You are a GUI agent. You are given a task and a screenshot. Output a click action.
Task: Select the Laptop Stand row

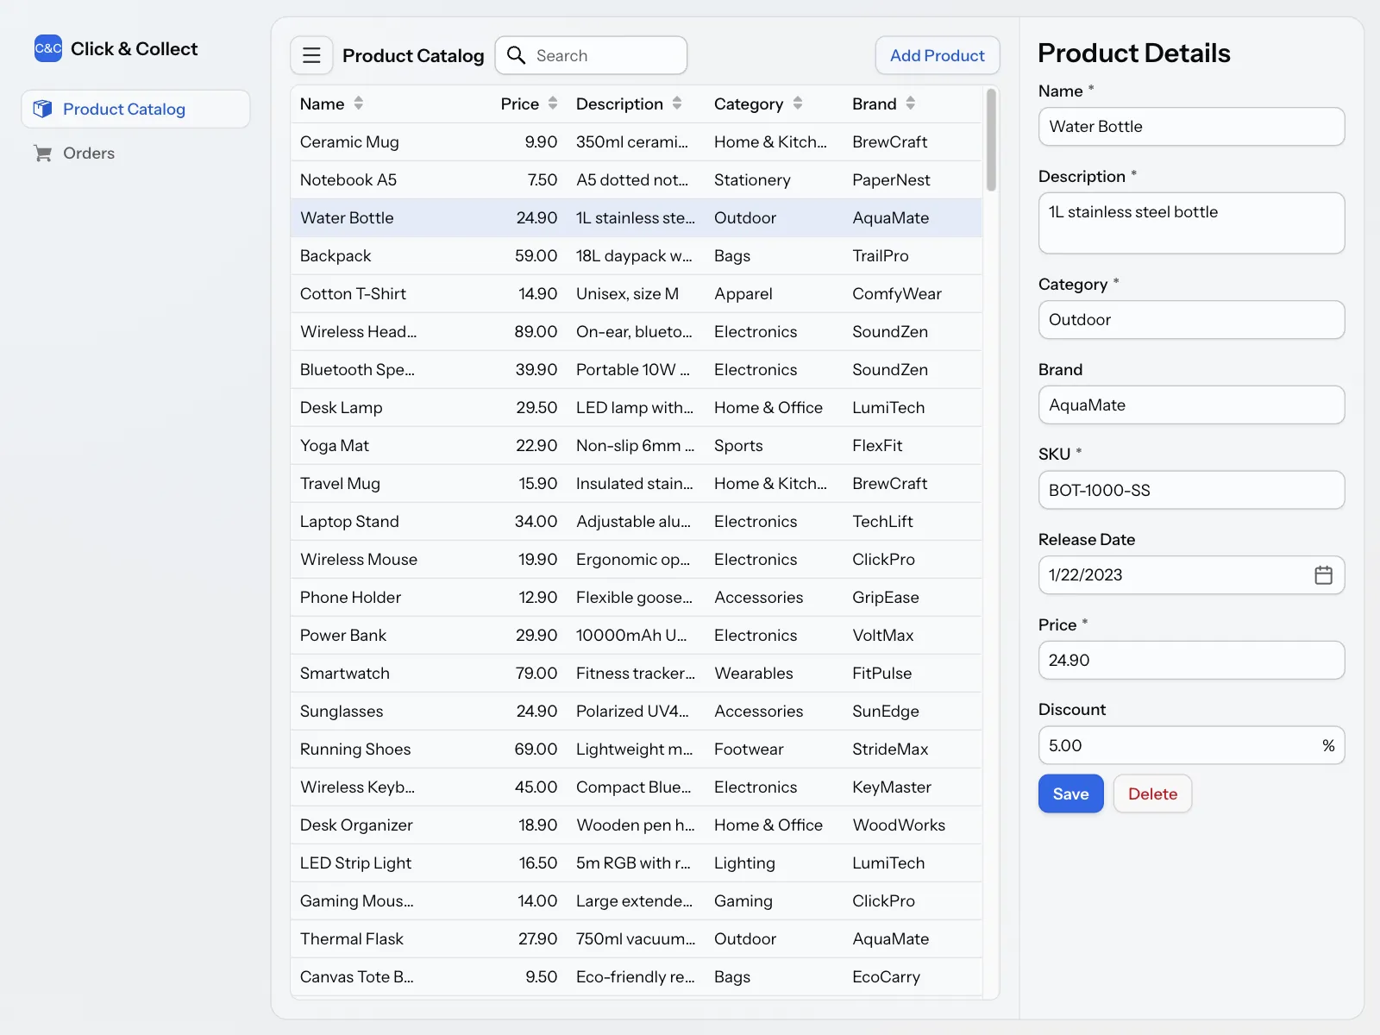(637, 521)
